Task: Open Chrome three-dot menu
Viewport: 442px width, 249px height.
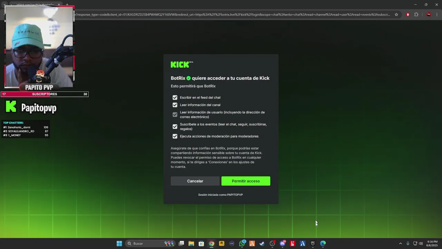Action: [437, 15]
